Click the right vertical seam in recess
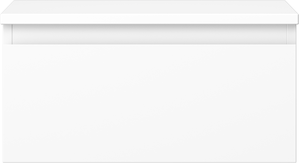299x163 pixels. 286,35
